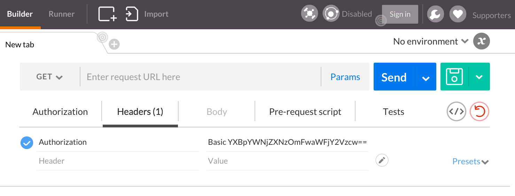Uncheck the Authorization header checkbox
Image resolution: width=515 pixels, height=196 pixels.
coord(27,142)
